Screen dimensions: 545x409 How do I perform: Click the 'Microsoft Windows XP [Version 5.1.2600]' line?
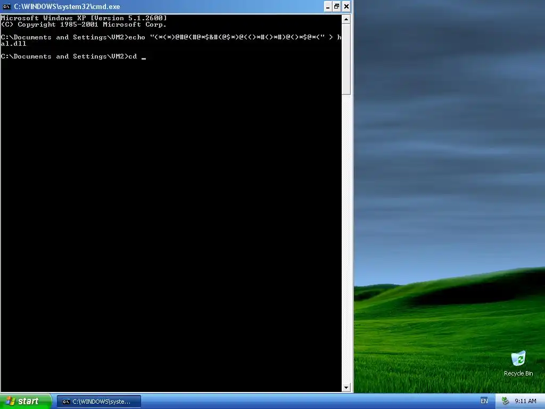point(84,18)
